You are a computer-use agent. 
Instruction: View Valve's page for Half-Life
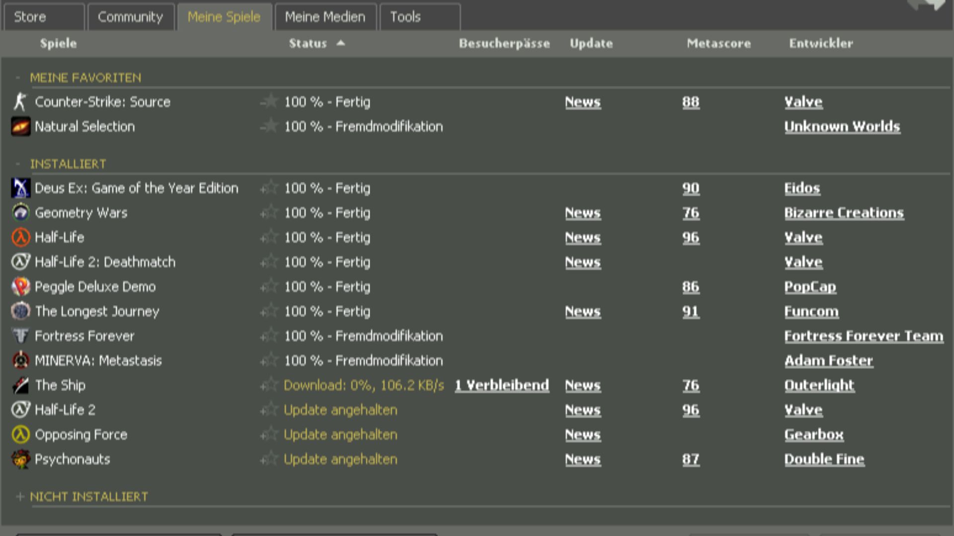pyautogui.click(x=802, y=237)
